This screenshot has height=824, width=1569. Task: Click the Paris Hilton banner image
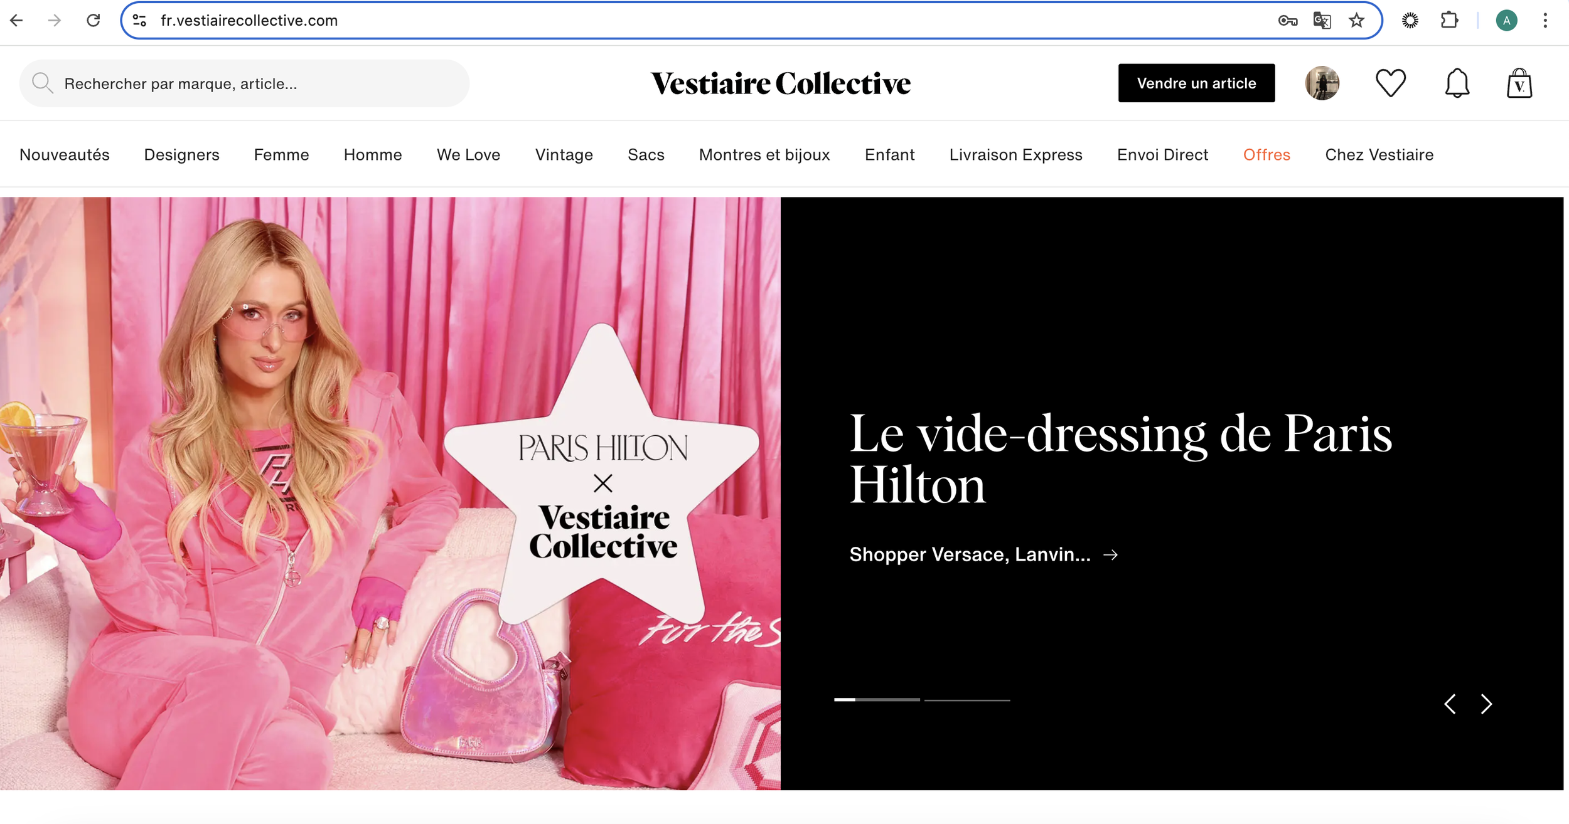coord(390,494)
